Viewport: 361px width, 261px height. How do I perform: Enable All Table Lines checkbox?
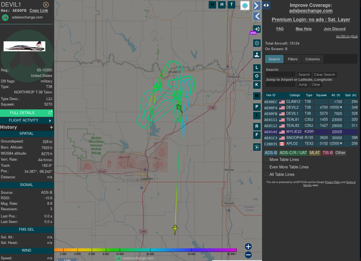click(x=266, y=174)
